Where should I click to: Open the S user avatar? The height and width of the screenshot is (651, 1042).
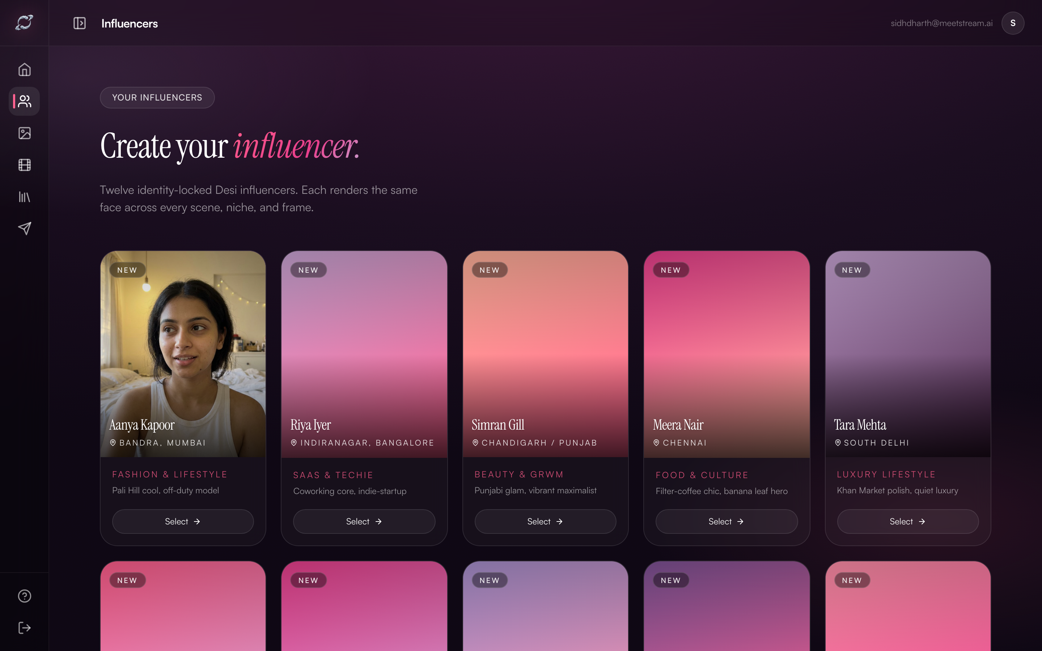(x=1013, y=23)
